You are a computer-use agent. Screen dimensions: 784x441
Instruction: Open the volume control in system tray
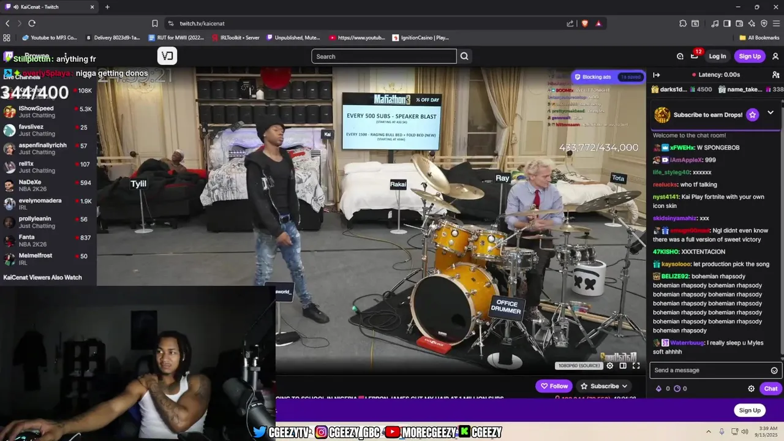(745, 431)
